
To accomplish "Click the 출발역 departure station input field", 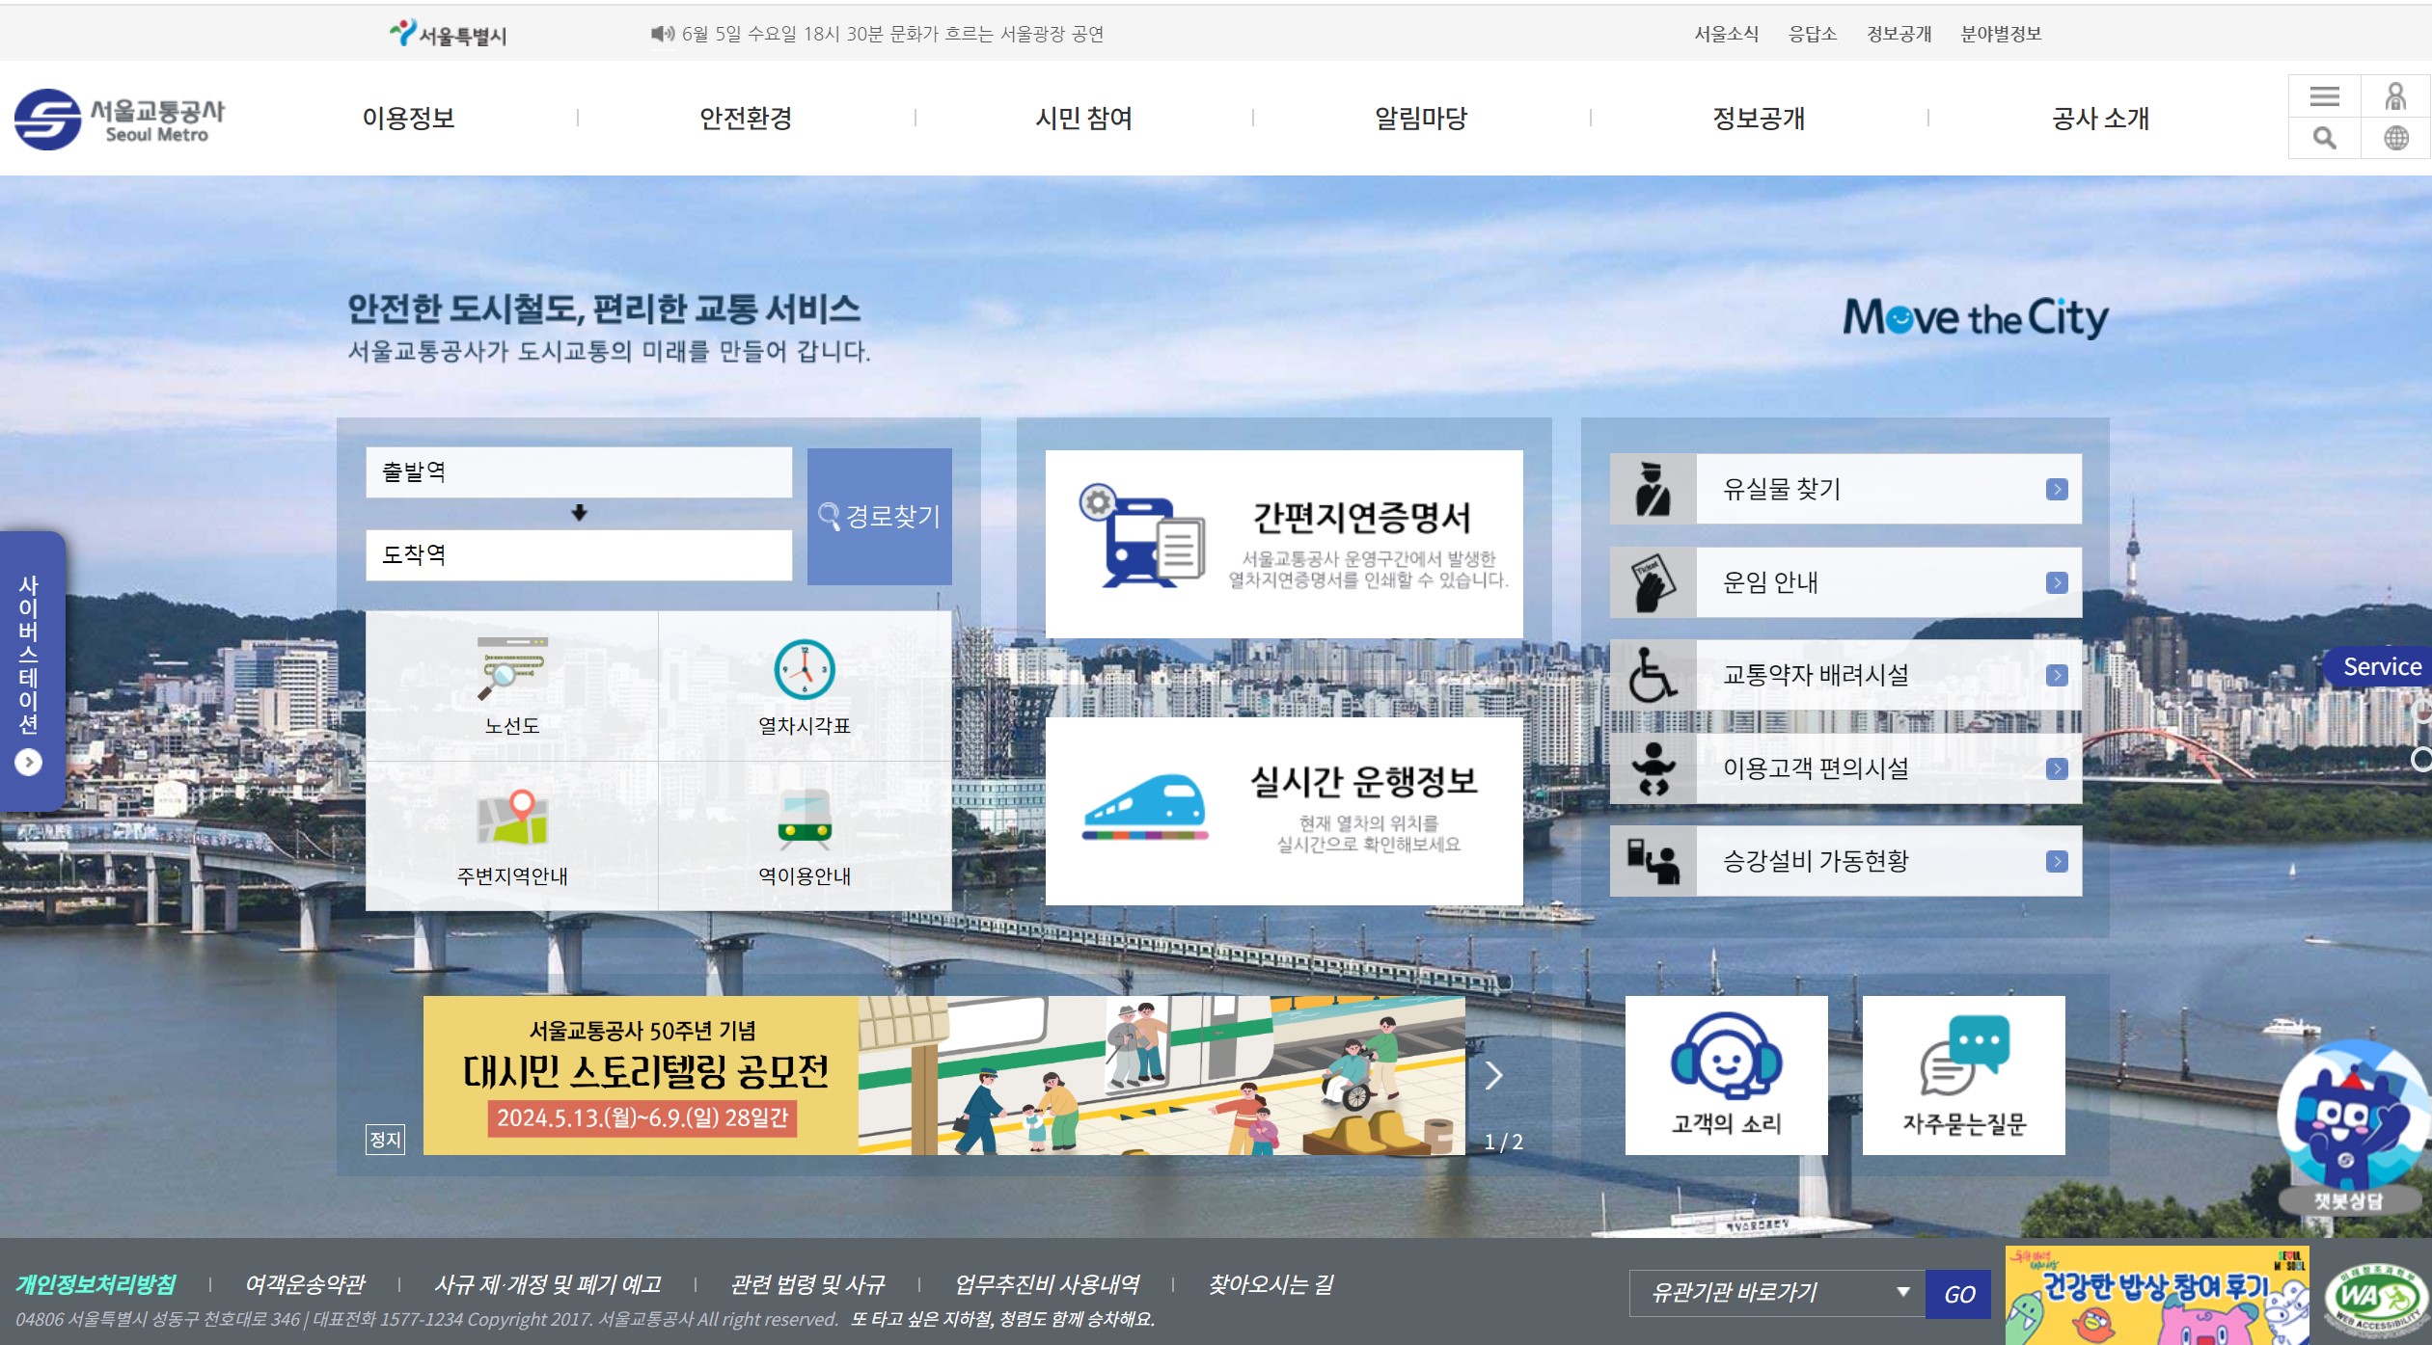I will (x=578, y=472).
